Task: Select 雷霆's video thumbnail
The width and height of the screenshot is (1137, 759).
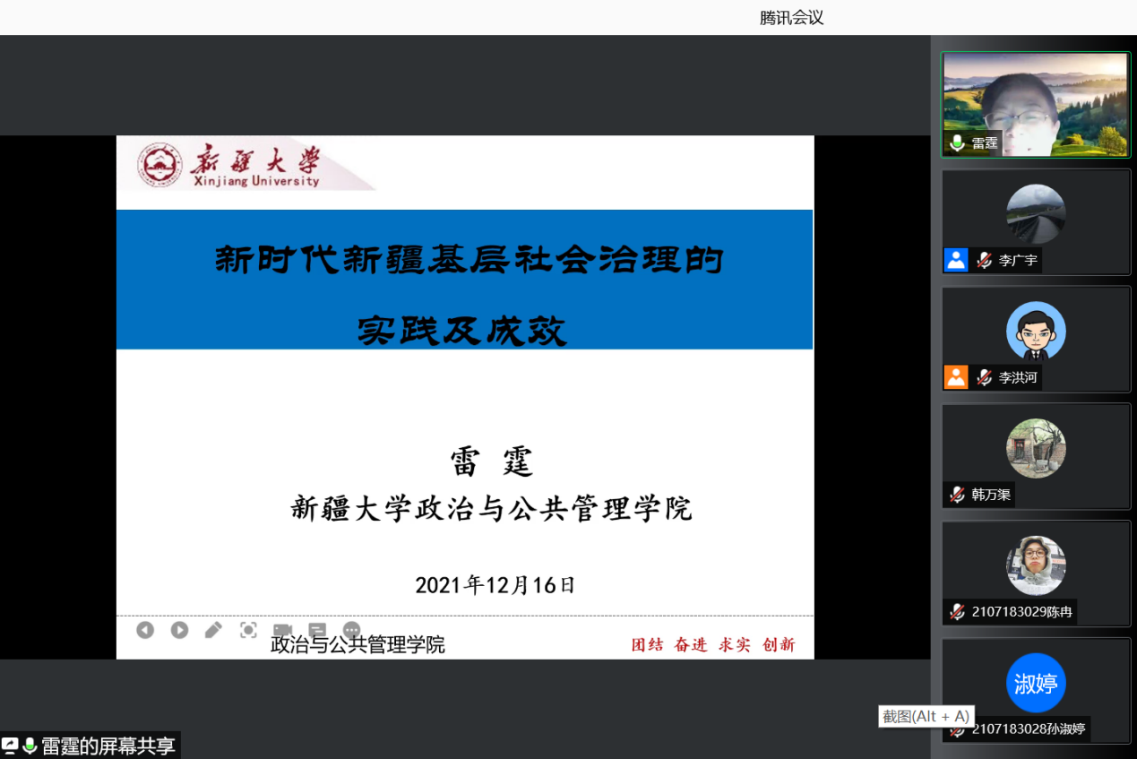Action: click(x=1035, y=104)
